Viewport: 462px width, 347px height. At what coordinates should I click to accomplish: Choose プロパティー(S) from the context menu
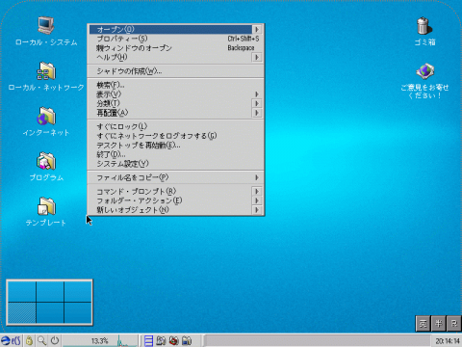[x=175, y=39]
